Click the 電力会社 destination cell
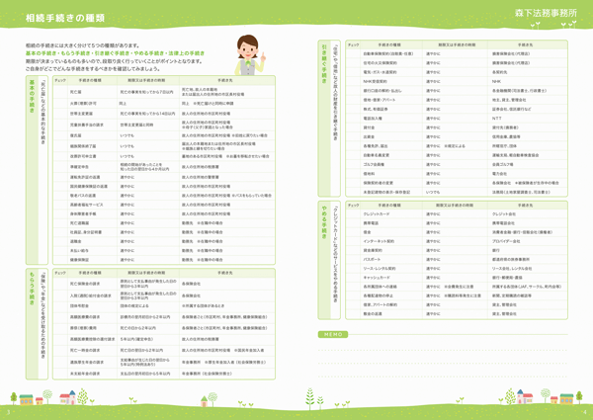Image resolution: width=593 pixels, height=420 pixels. tap(499, 174)
